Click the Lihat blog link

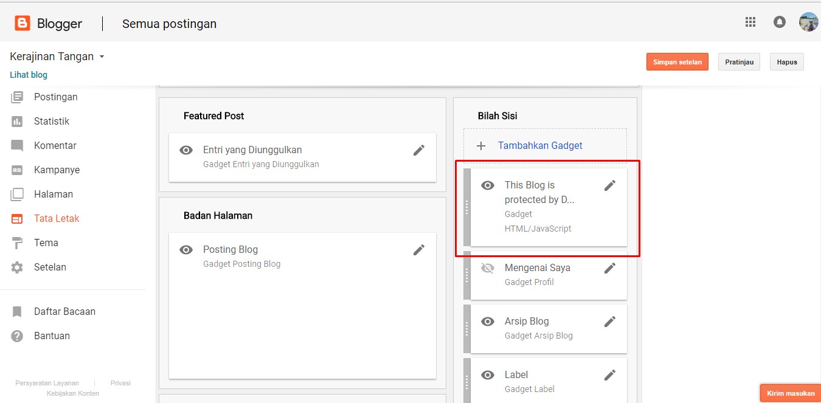click(x=29, y=75)
